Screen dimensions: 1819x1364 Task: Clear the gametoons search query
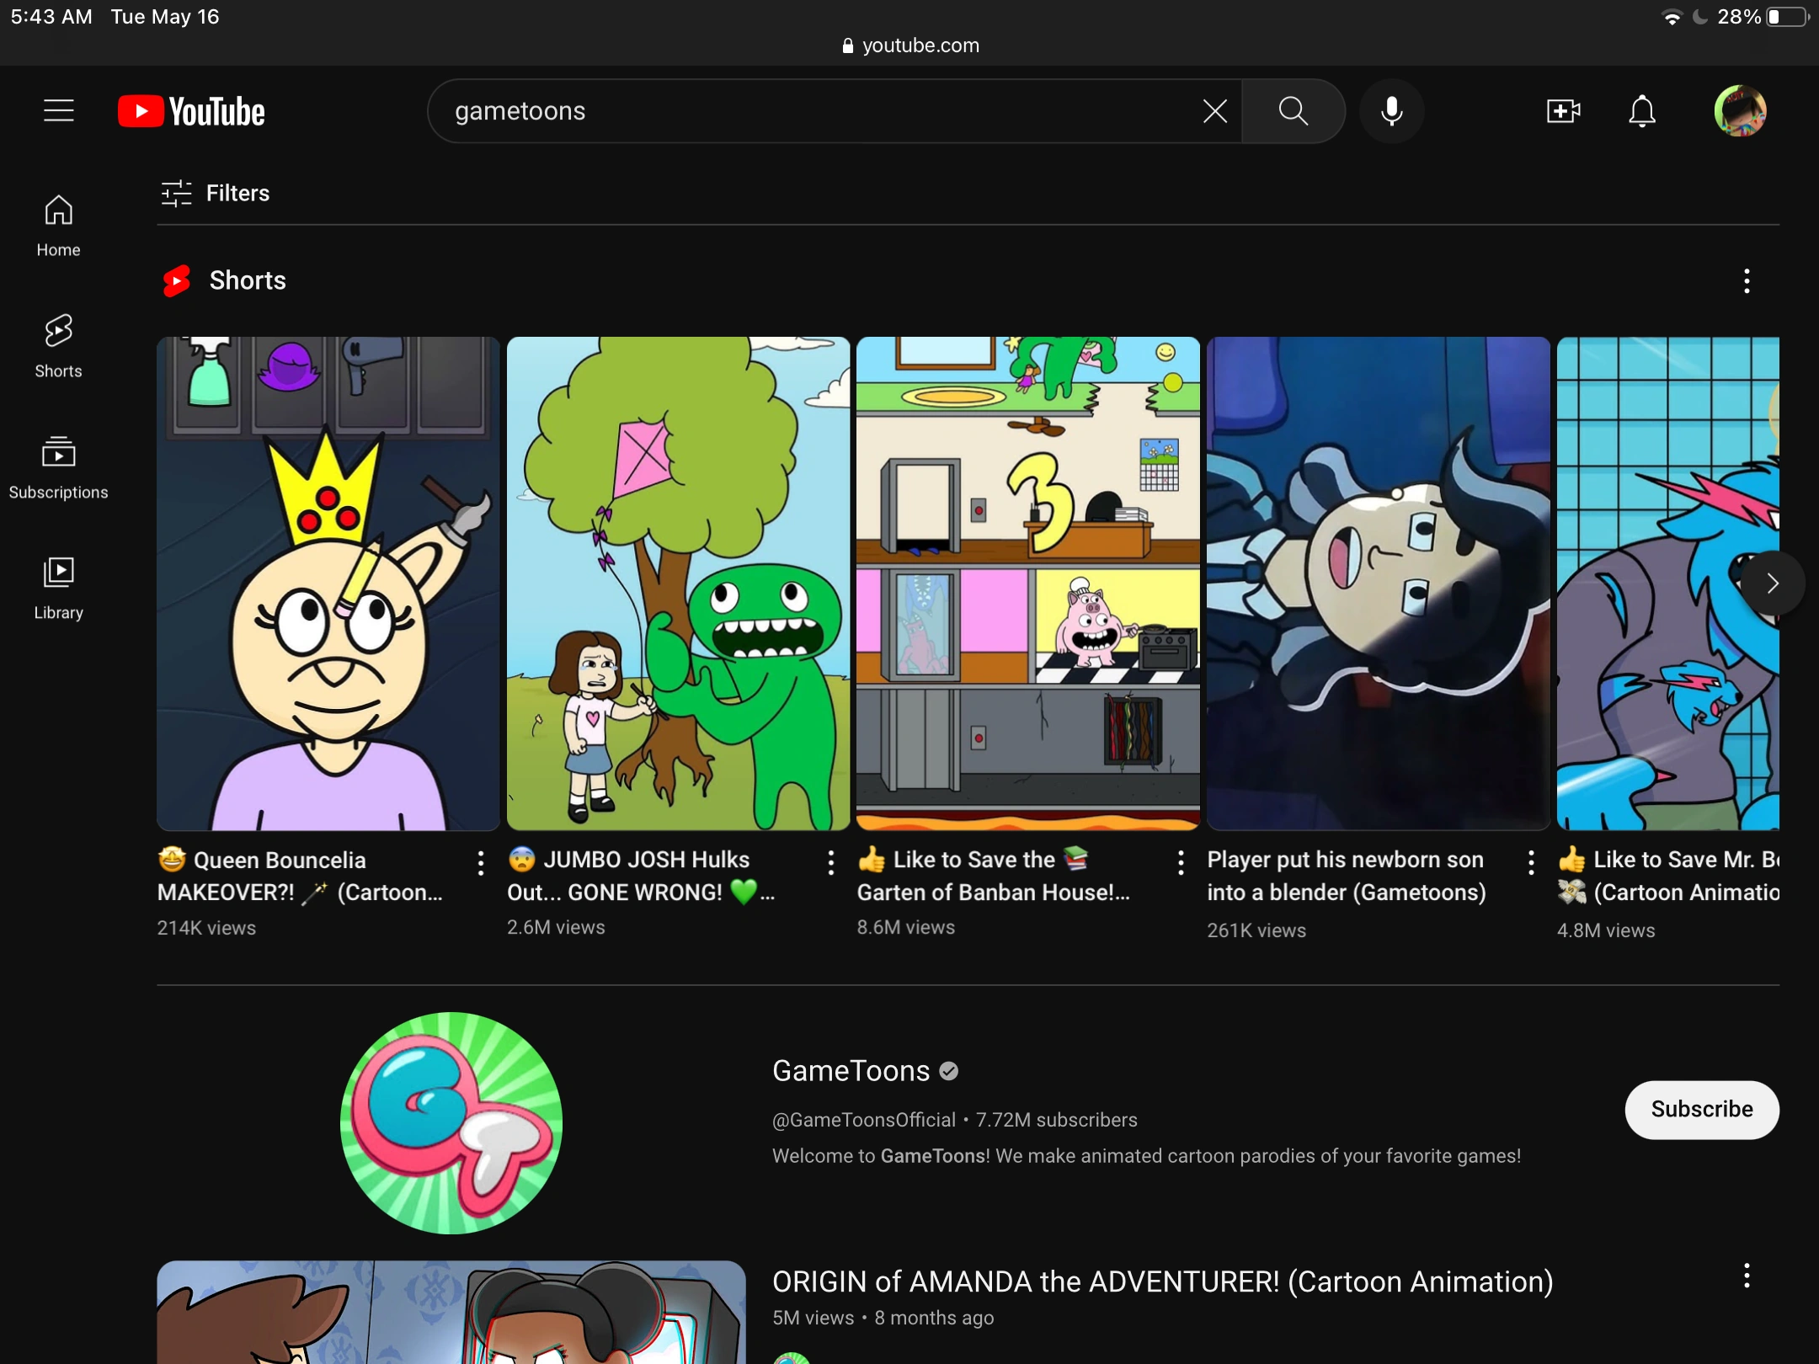click(x=1214, y=110)
